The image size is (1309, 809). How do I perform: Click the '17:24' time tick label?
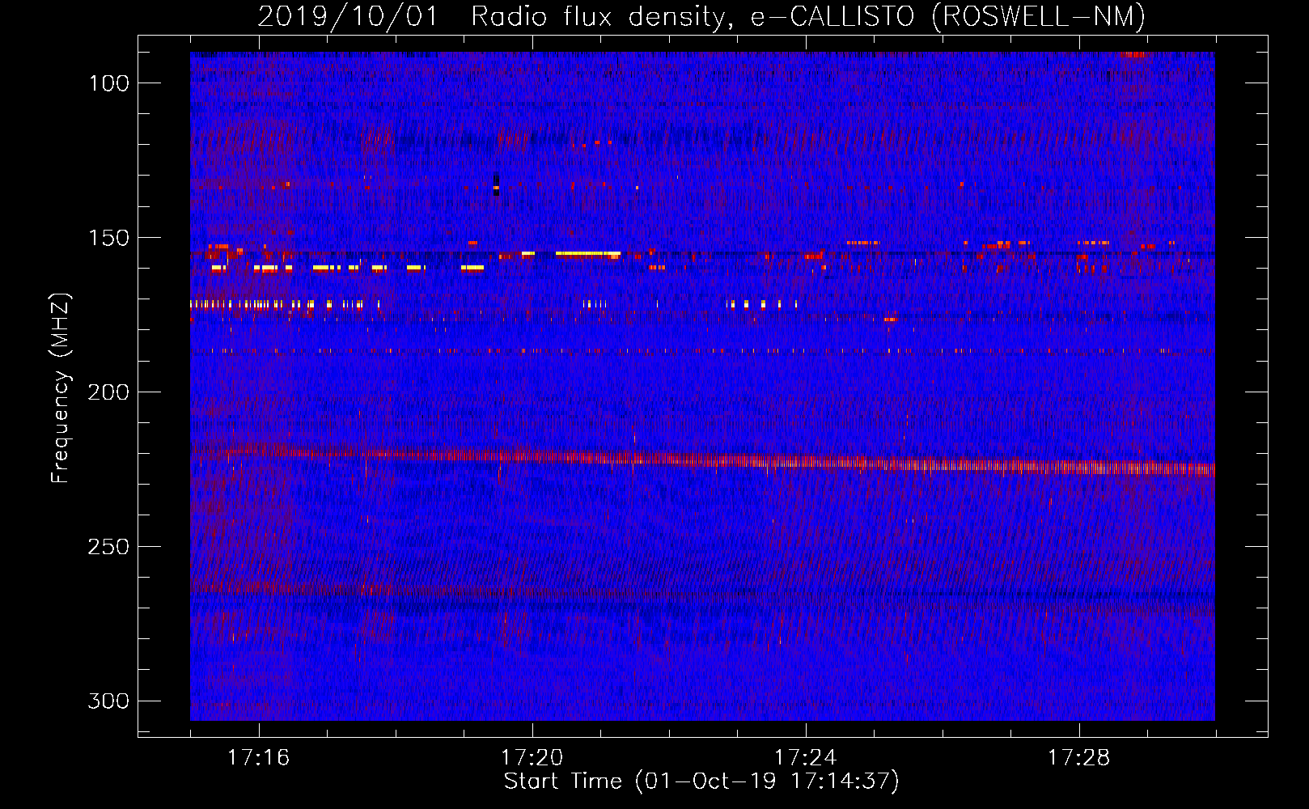[805, 757]
